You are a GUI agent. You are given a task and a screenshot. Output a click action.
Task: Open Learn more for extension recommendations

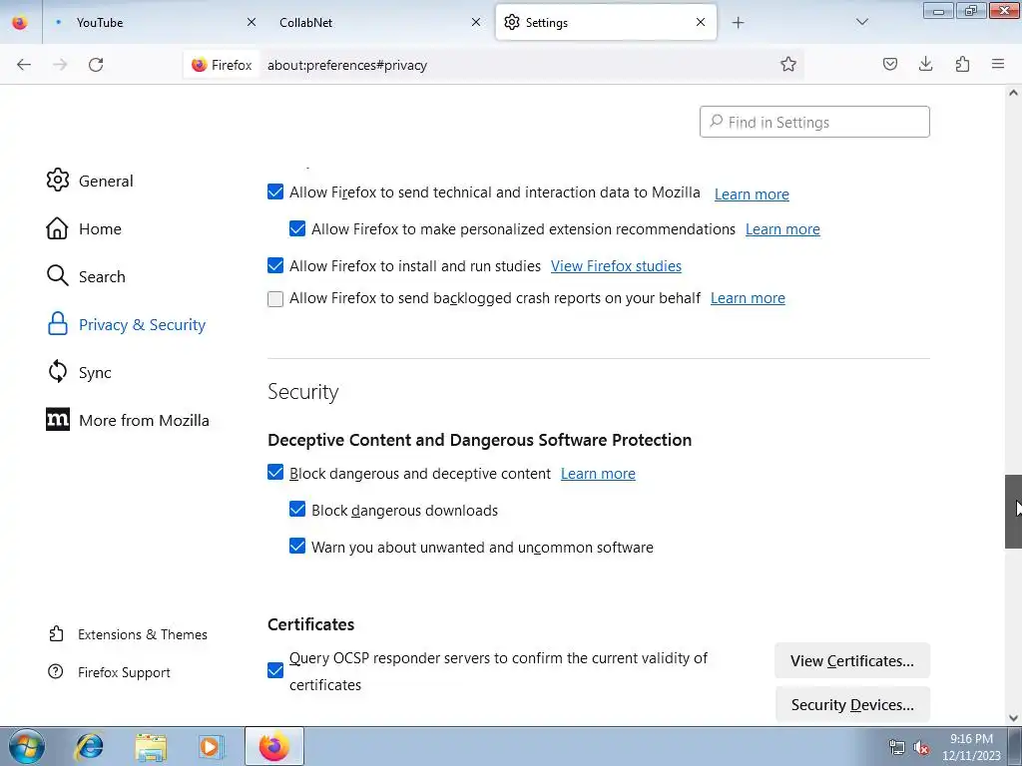[782, 229]
